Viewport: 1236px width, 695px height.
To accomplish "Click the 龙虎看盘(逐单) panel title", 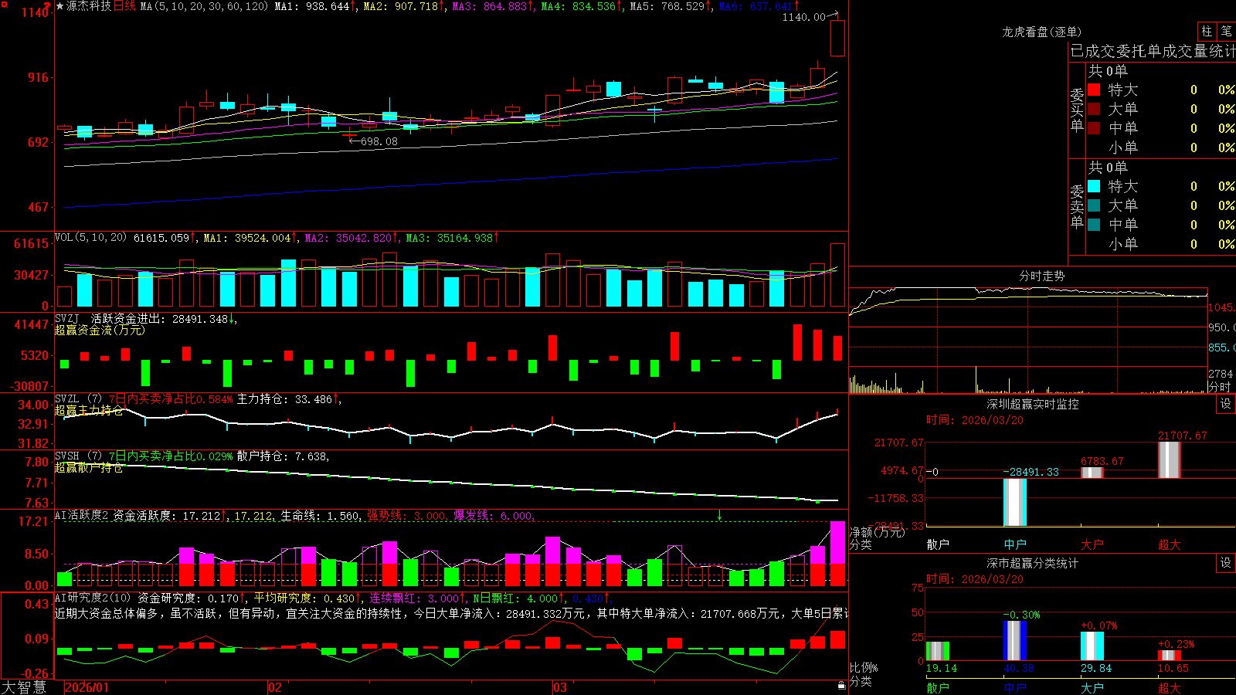I will (1041, 32).
